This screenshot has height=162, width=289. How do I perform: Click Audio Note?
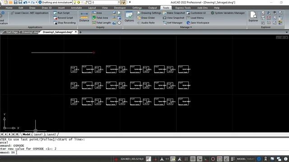coord(146,23)
